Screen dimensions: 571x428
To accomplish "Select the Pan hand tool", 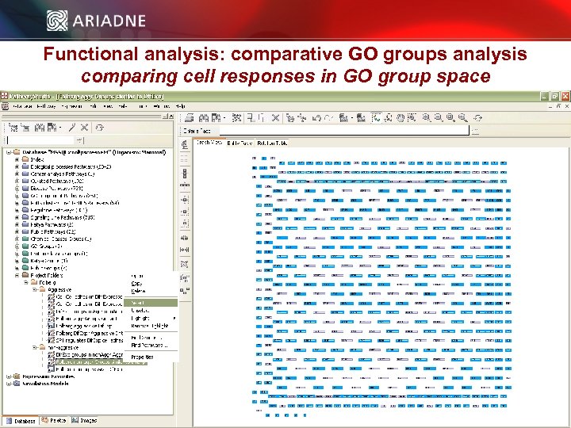I will (x=400, y=117).
